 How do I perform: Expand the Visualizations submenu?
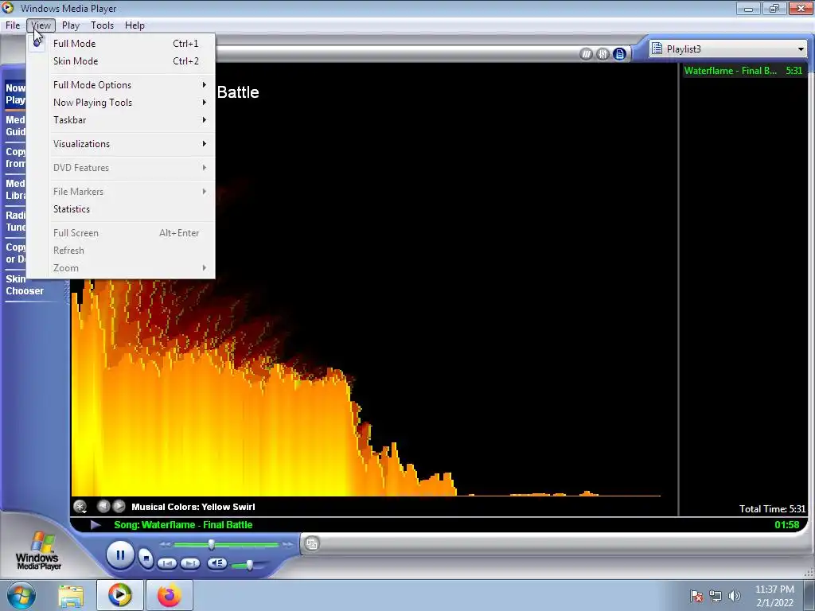121,144
